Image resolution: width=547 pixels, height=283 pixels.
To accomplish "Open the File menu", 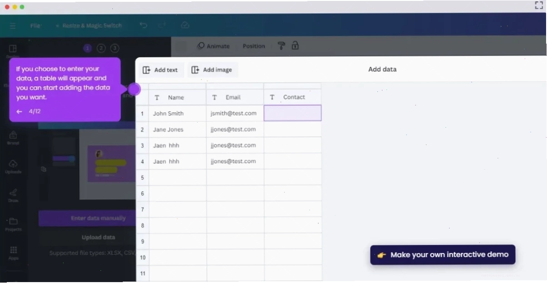I will point(36,25).
